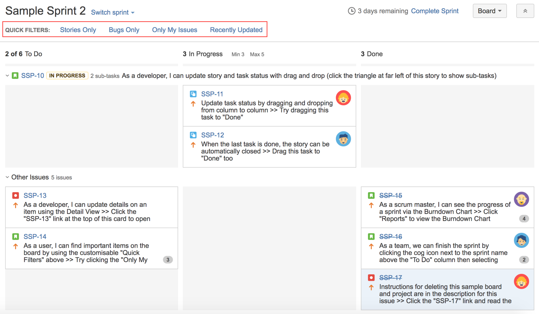
Task: Collapse the SSP-10 swimlane
Action: [7, 75]
